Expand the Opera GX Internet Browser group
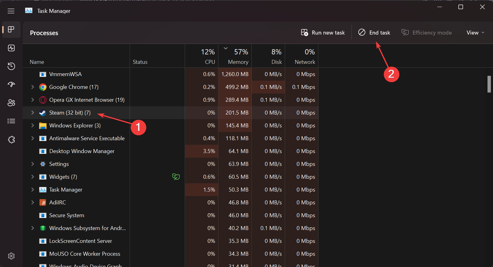This screenshot has width=493, height=267. coord(32,100)
